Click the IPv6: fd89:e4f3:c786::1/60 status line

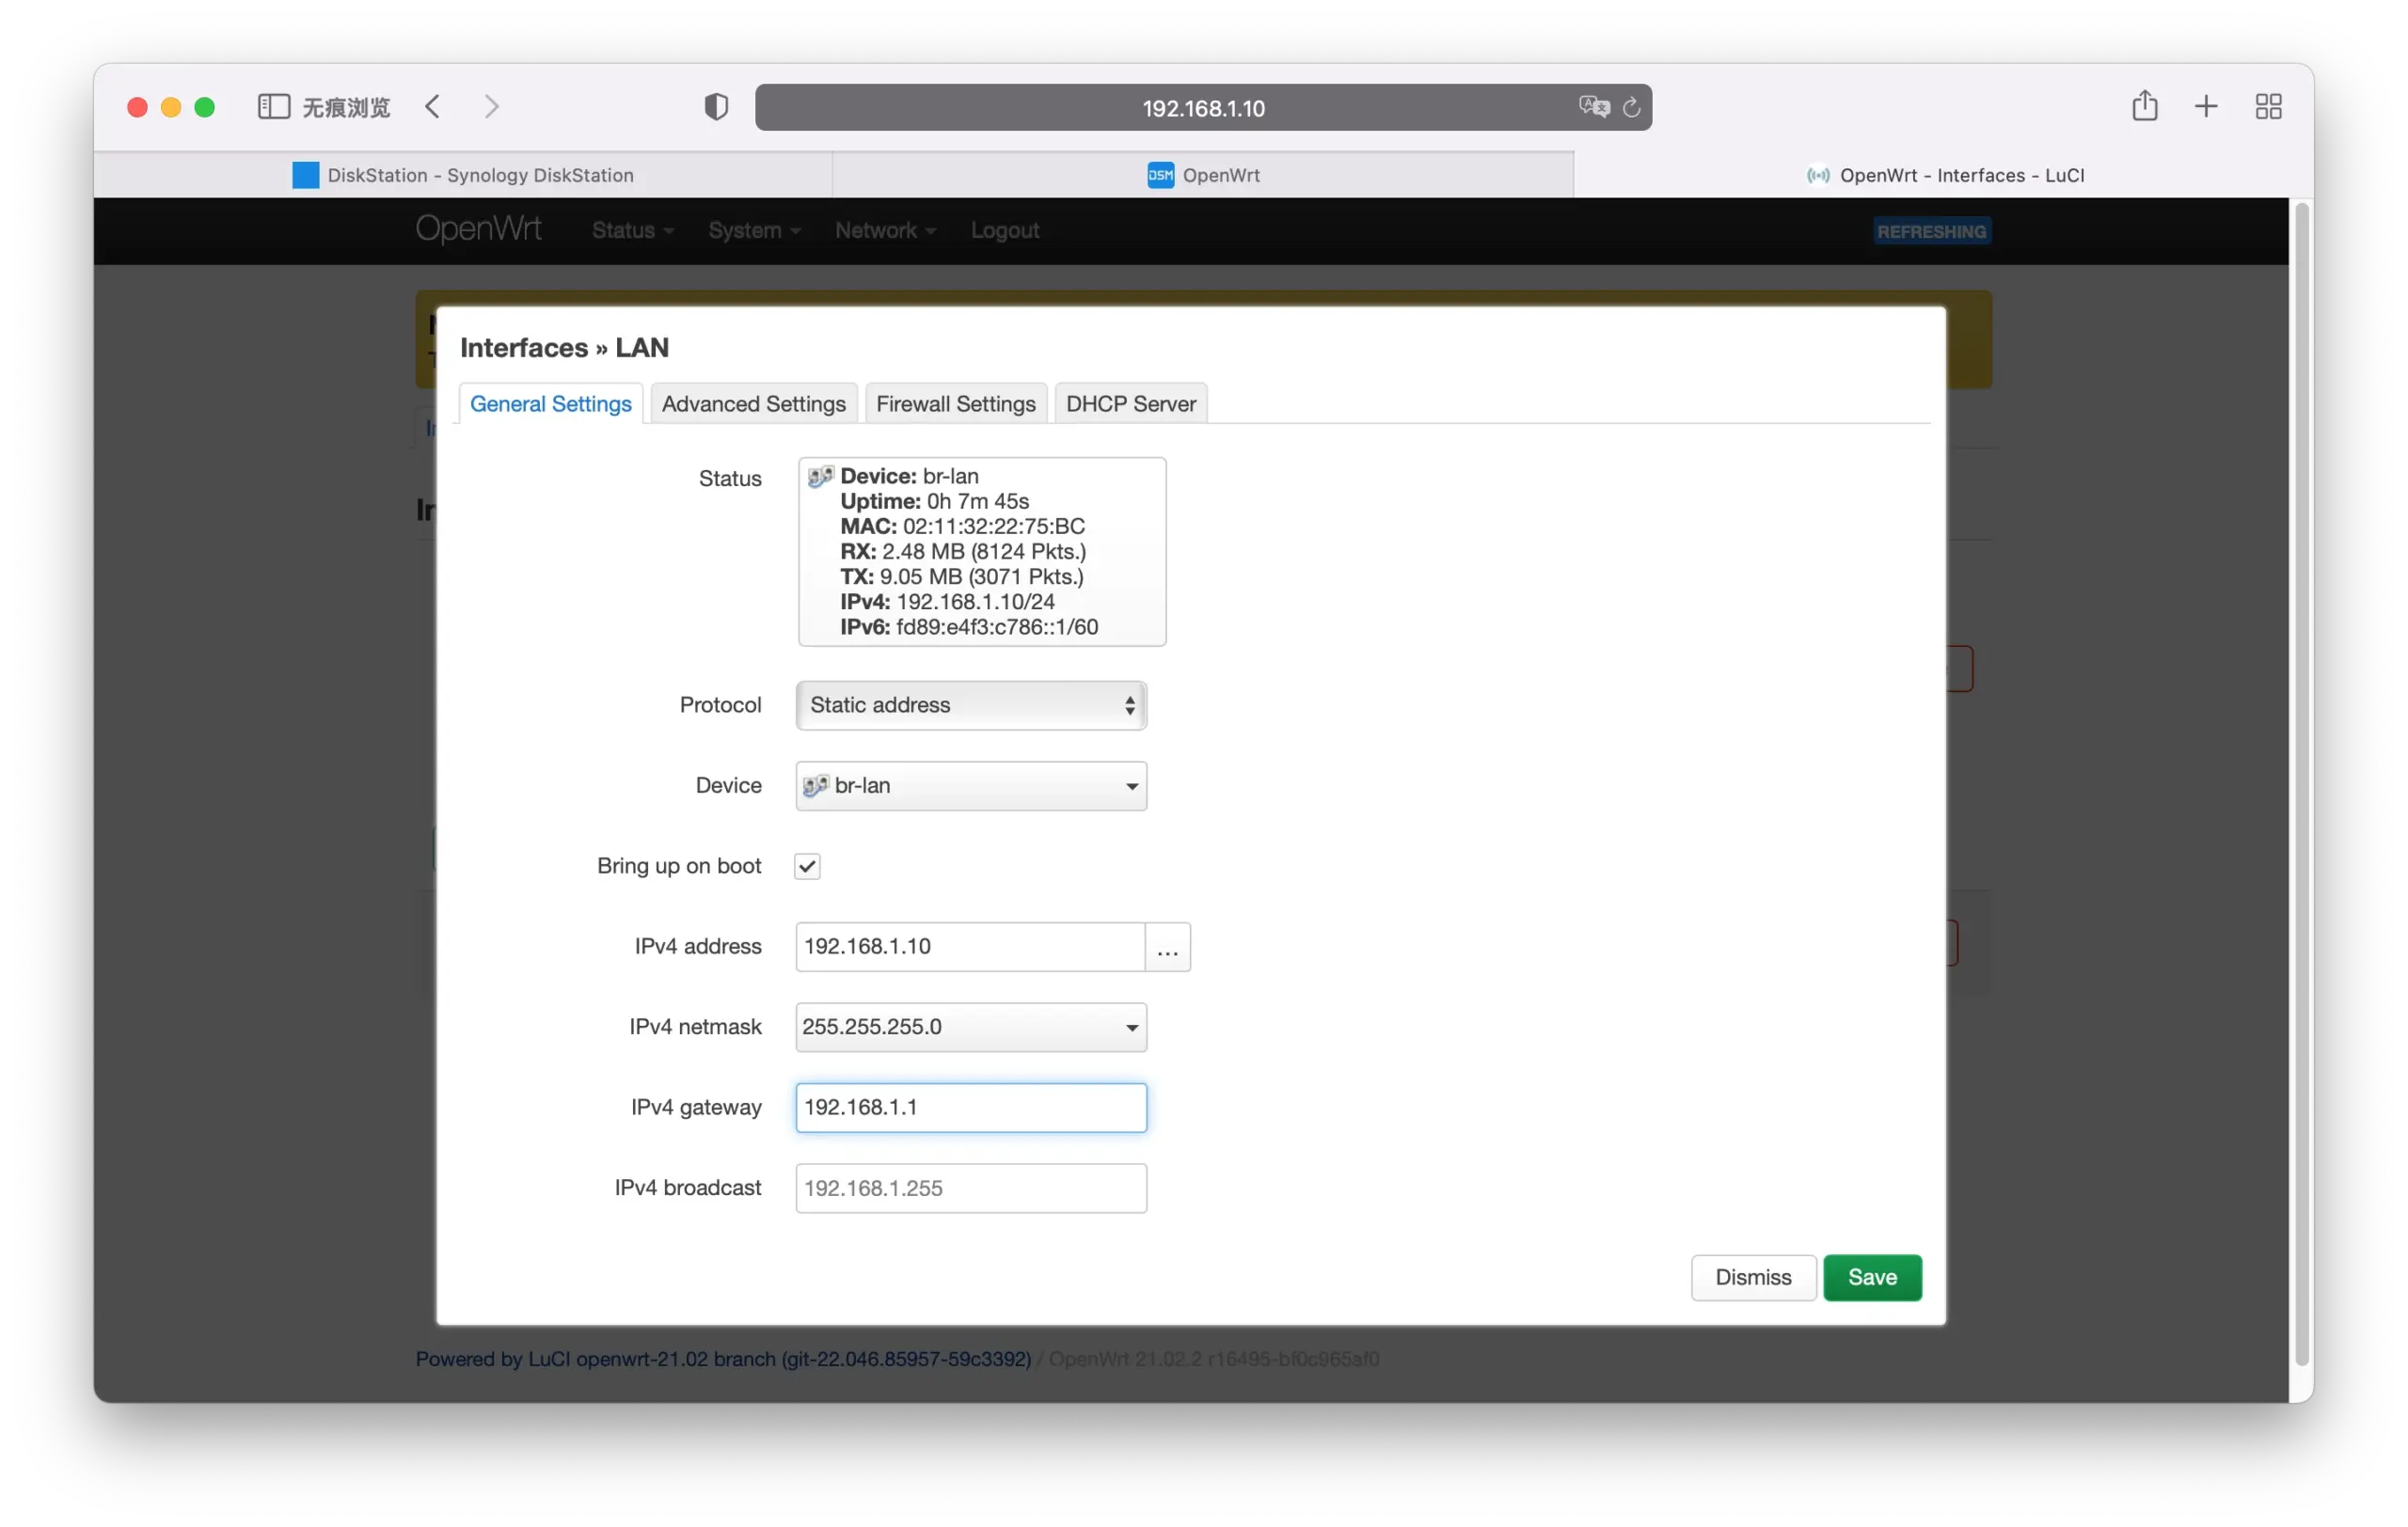[969, 626]
